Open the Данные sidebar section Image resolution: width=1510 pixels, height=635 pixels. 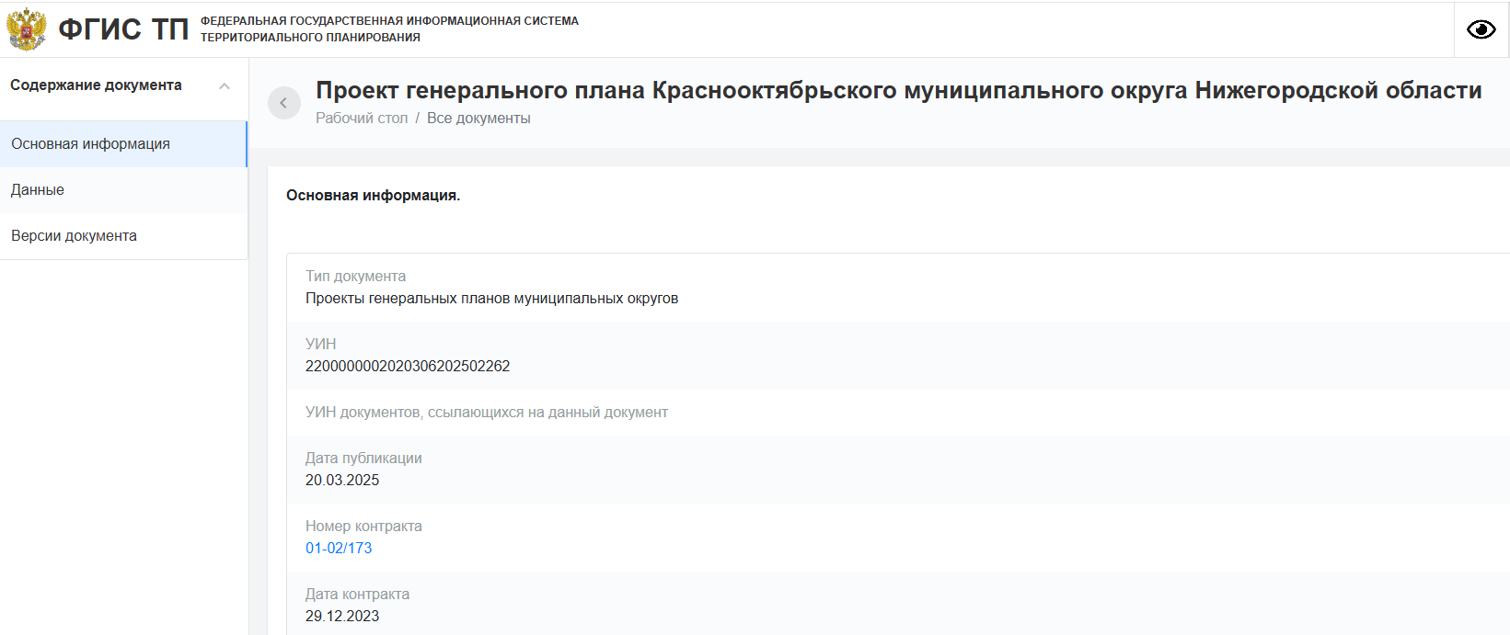pos(38,190)
